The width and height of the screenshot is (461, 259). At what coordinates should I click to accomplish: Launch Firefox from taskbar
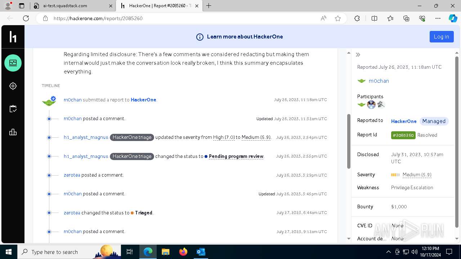click(183, 252)
